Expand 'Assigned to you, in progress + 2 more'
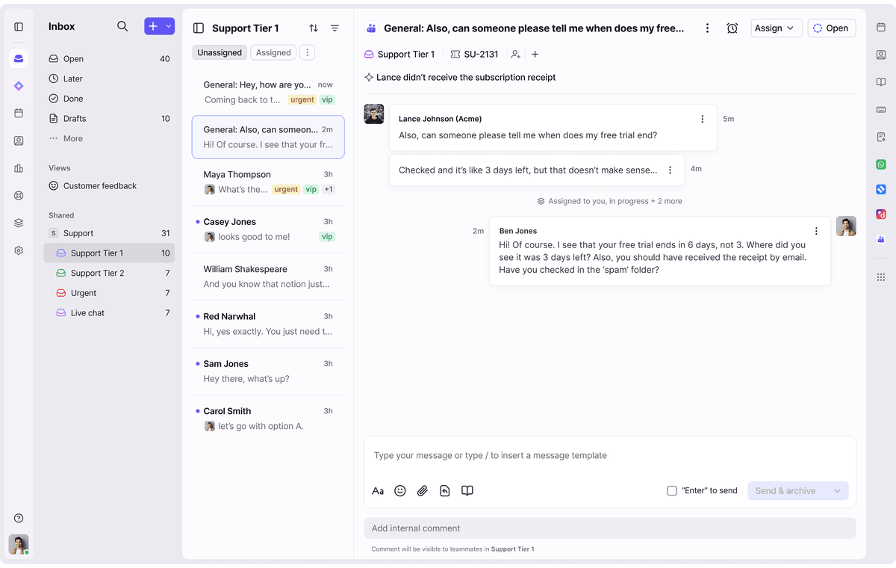This screenshot has height=568, width=896. click(609, 201)
